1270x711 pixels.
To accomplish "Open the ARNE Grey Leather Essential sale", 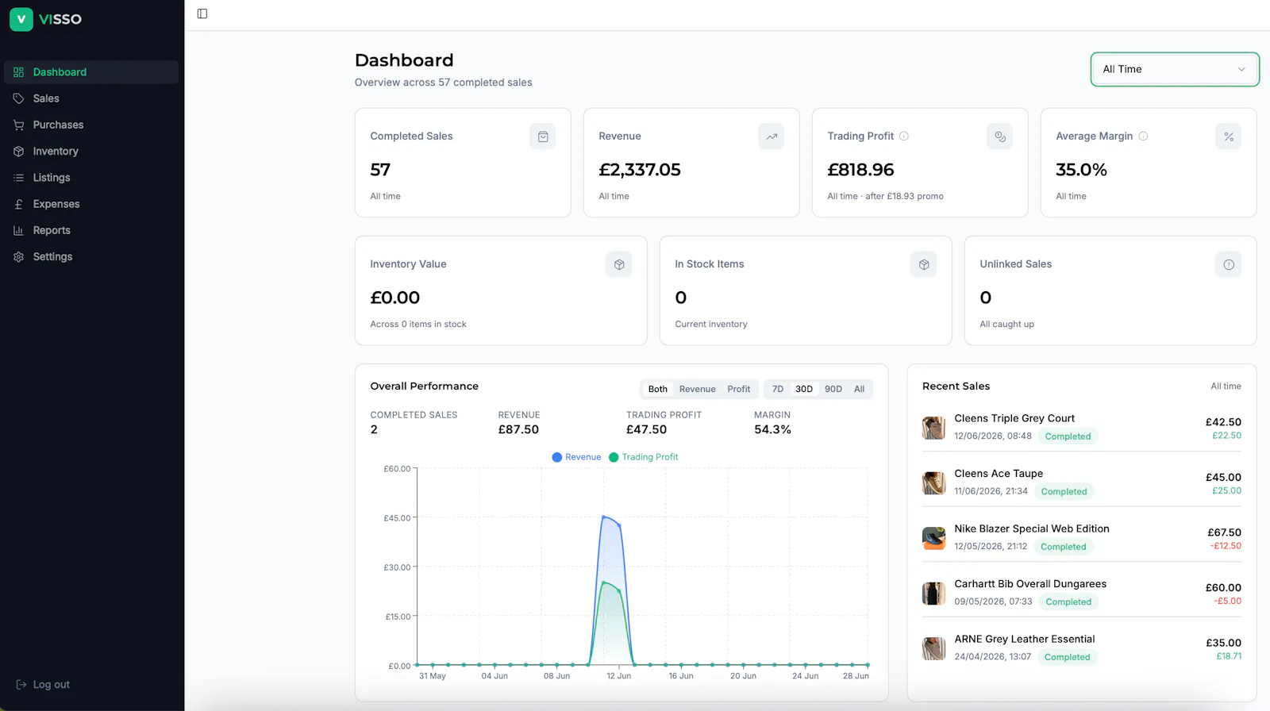I will pyautogui.click(x=1082, y=648).
